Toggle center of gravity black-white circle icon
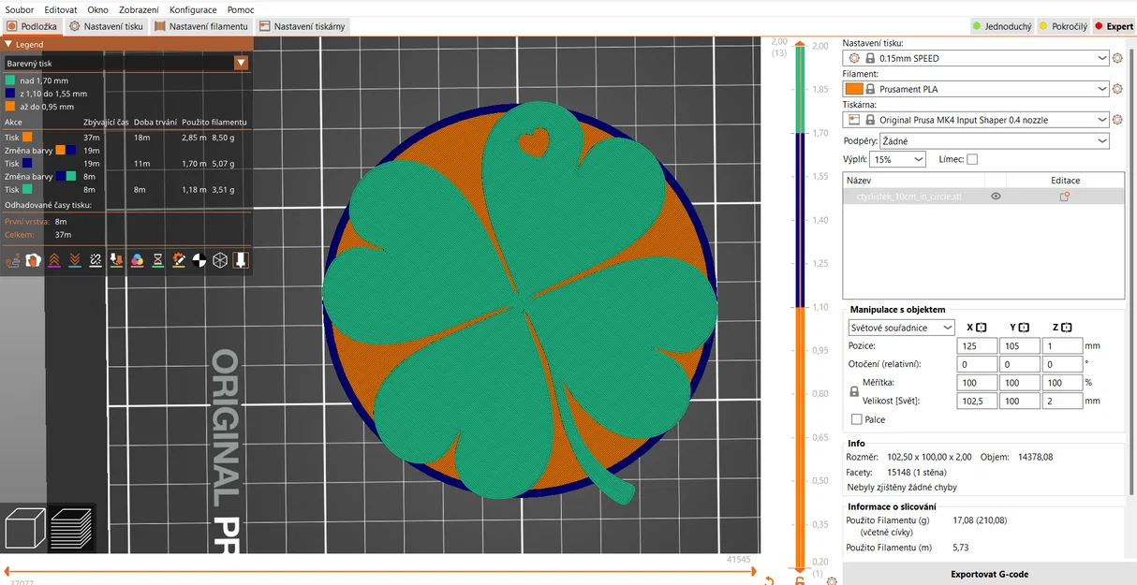This screenshot has width=1137, height=585. point(199,260)
